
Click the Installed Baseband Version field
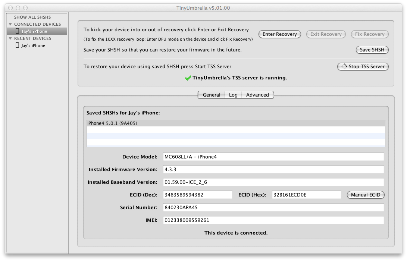273,182
